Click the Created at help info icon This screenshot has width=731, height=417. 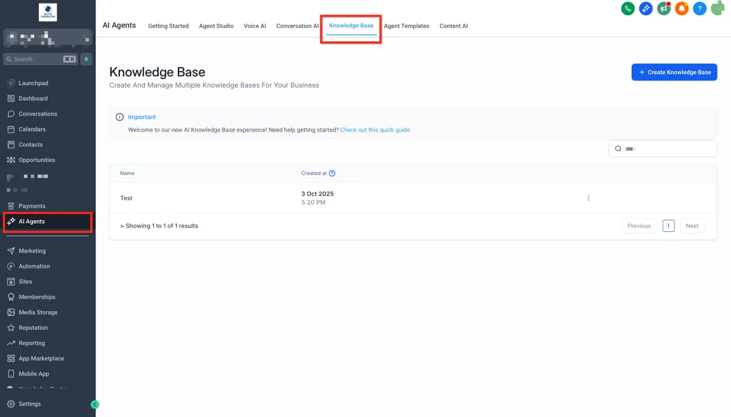coord(332,173)
